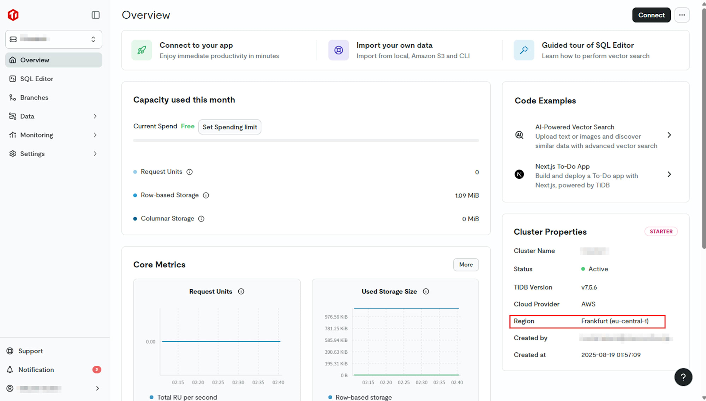Click the spending progress bar
This screenshot has height=401, width=706.
(306, 140)
